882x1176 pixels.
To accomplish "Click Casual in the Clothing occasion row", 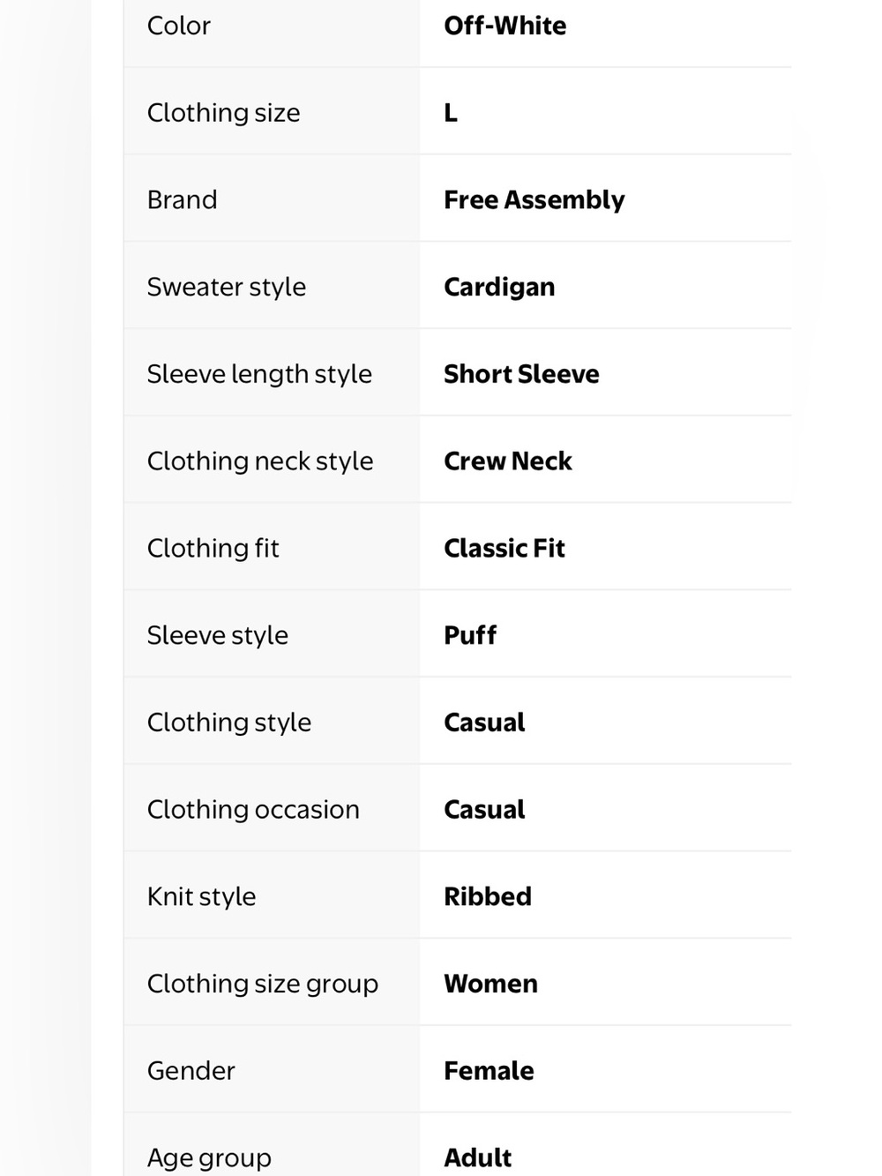I will pos(484,810).
